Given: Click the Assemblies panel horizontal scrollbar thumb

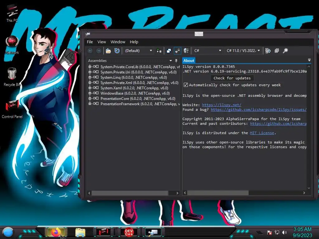Looking at the screenshot, I should point(130,193).
